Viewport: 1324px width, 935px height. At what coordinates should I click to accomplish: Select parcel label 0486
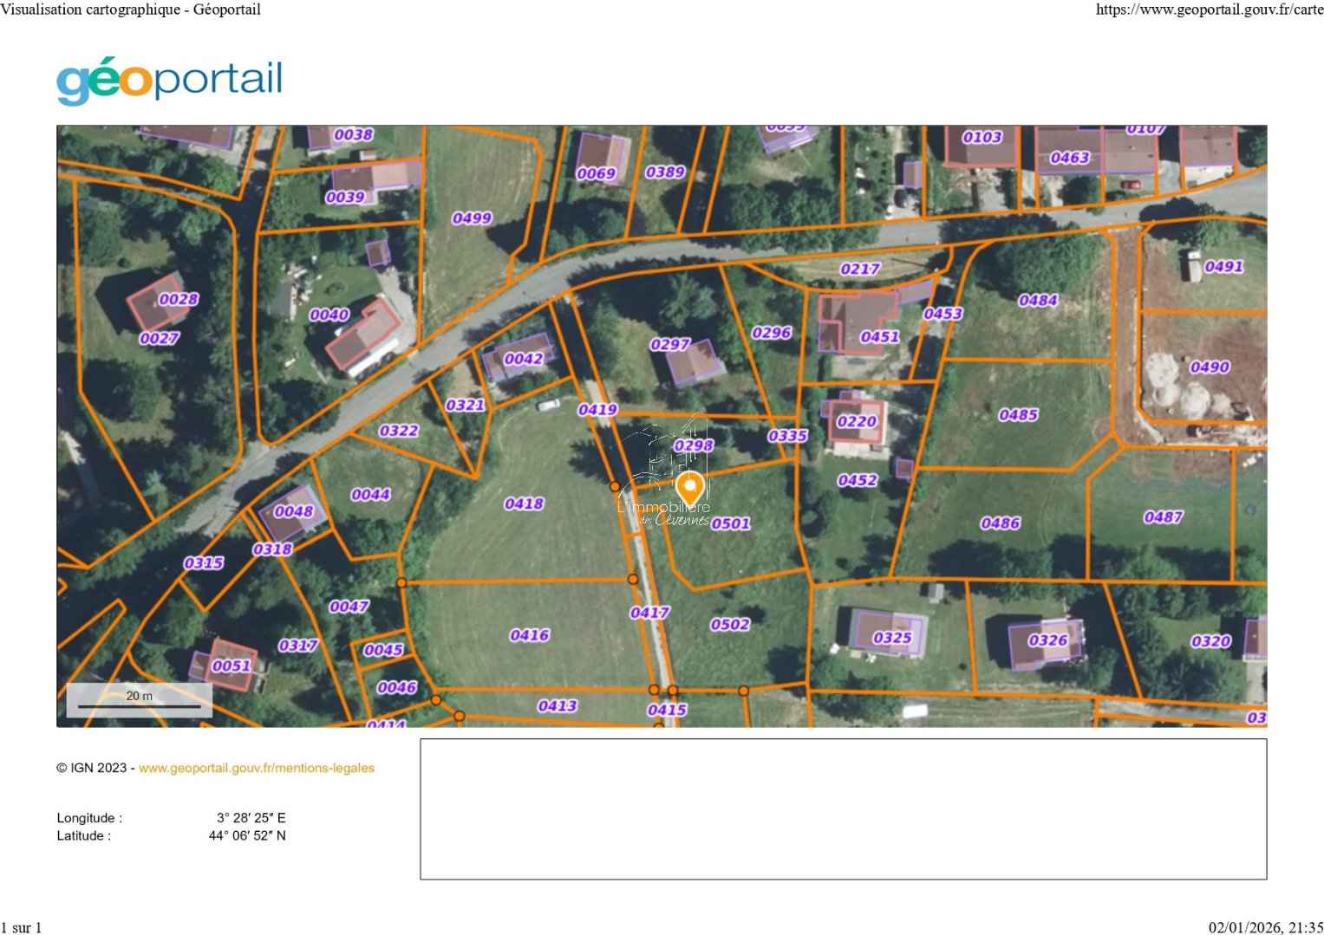click(1000, 523)
